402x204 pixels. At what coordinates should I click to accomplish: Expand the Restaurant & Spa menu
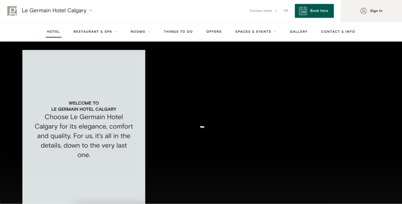95,31
